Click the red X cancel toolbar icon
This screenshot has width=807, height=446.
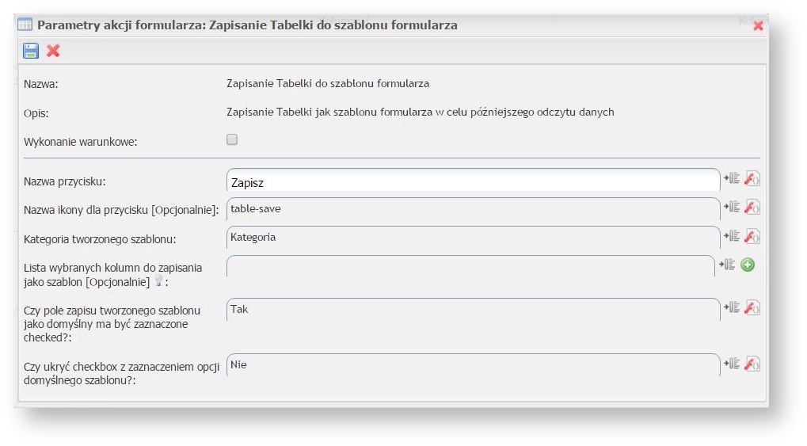pyautogui.click(x=53, y=51)
